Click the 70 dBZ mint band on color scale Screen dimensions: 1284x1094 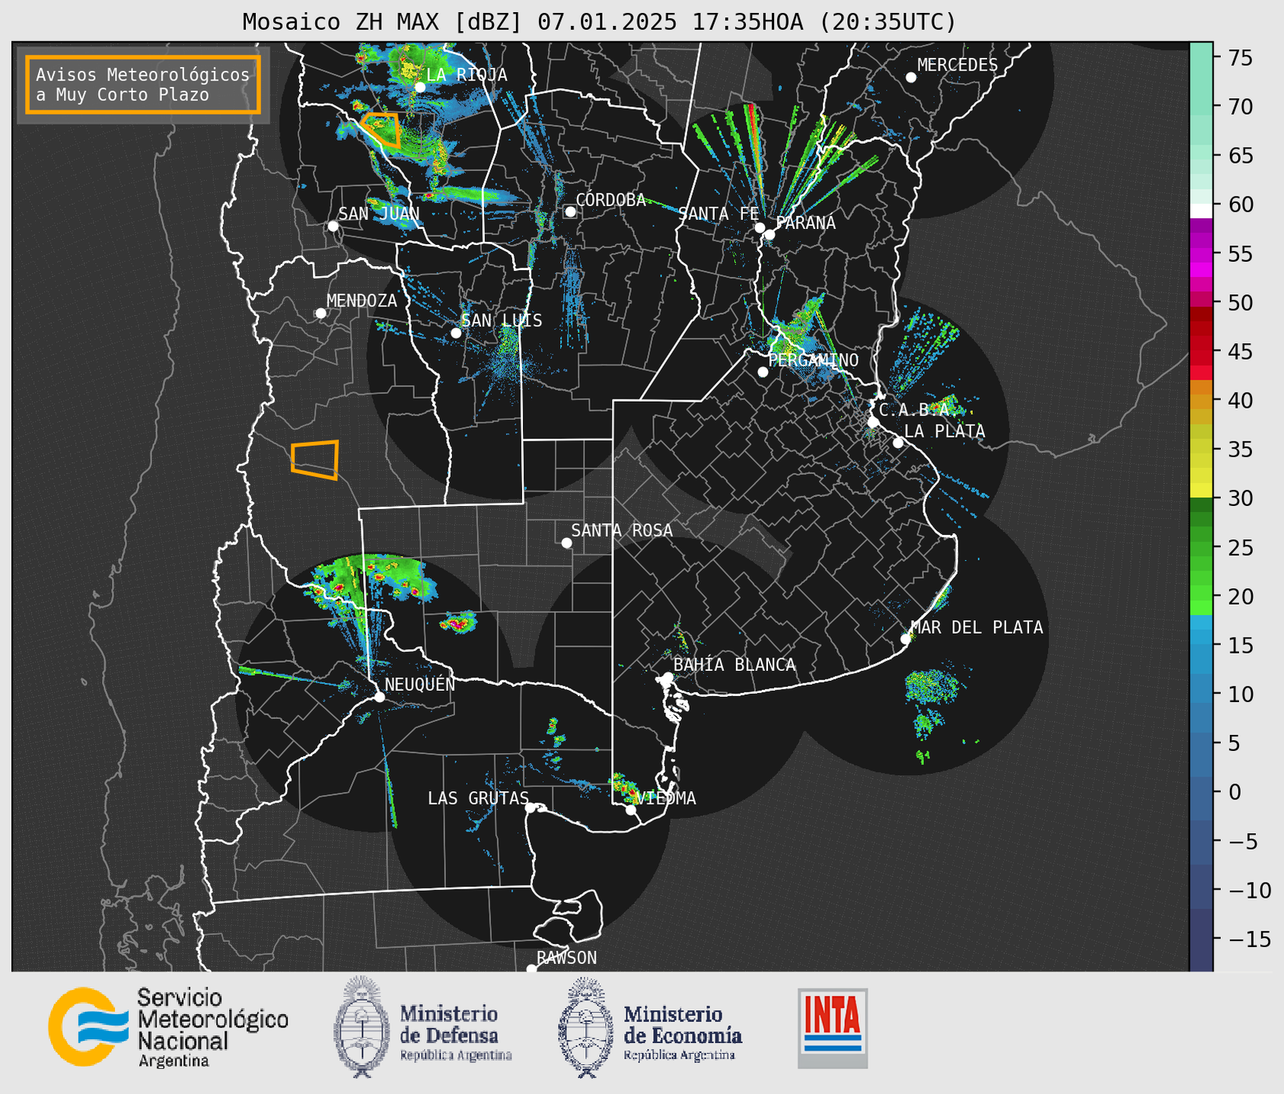coord(1201,107)
